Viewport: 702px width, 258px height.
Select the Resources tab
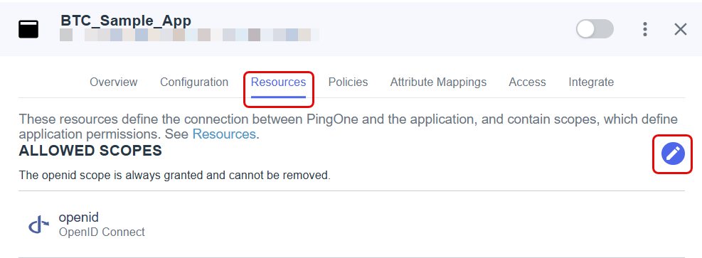[x=279, y=82]
